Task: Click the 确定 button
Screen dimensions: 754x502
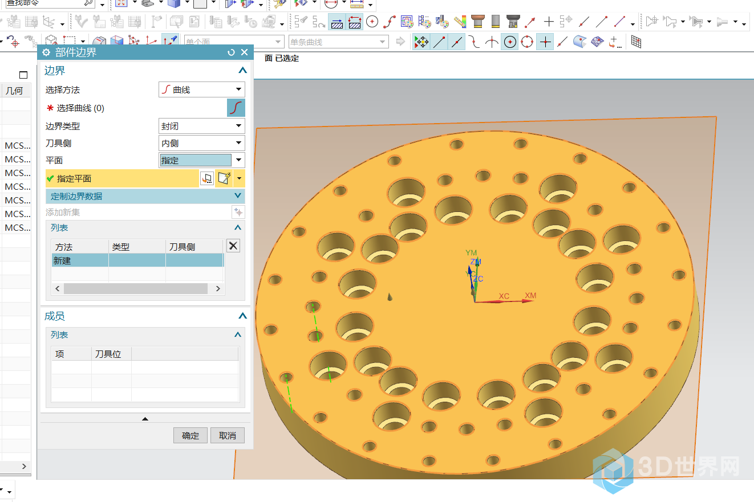Action: 190,435
